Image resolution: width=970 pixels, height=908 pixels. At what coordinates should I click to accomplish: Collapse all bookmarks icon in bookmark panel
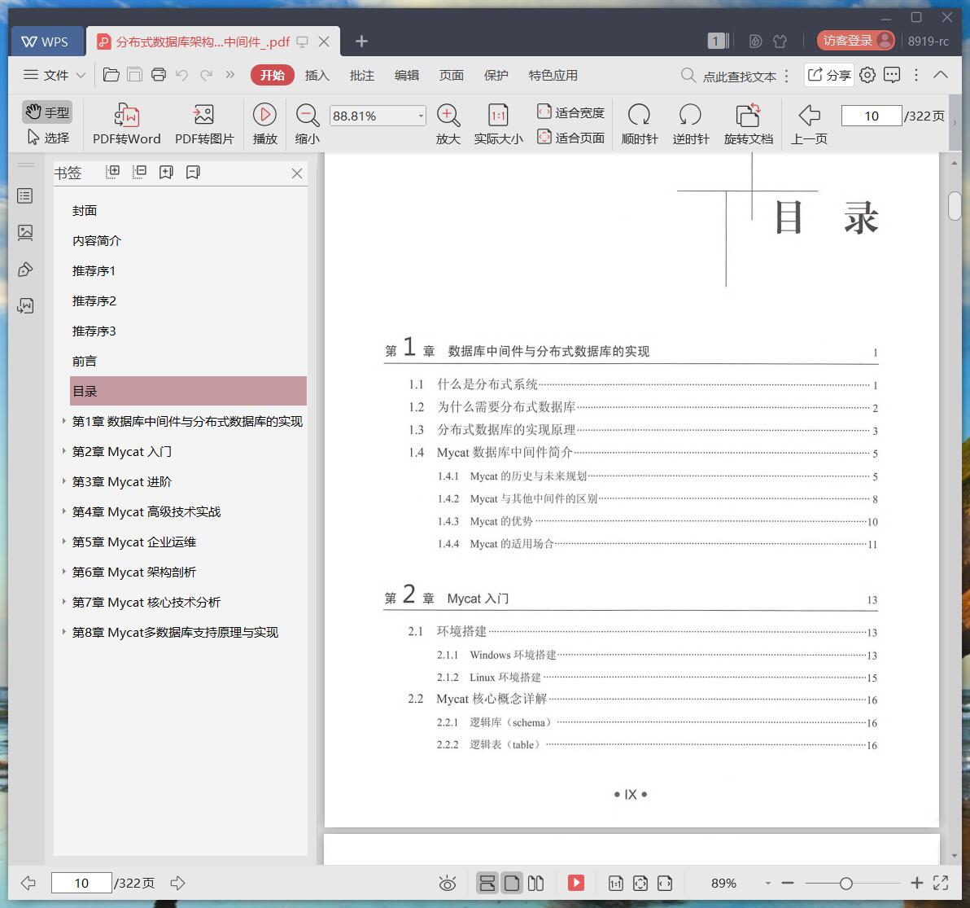(139, 172)
